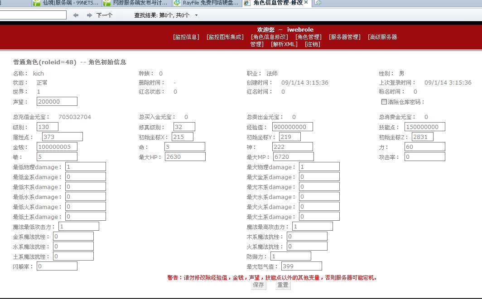The width and height of the screenshot is (482, 299).
Task: Log out via the 注销 link
Action: 312,44
